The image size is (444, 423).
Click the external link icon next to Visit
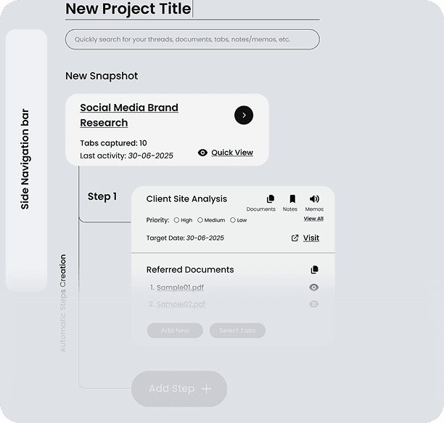[x=295, y=238]
